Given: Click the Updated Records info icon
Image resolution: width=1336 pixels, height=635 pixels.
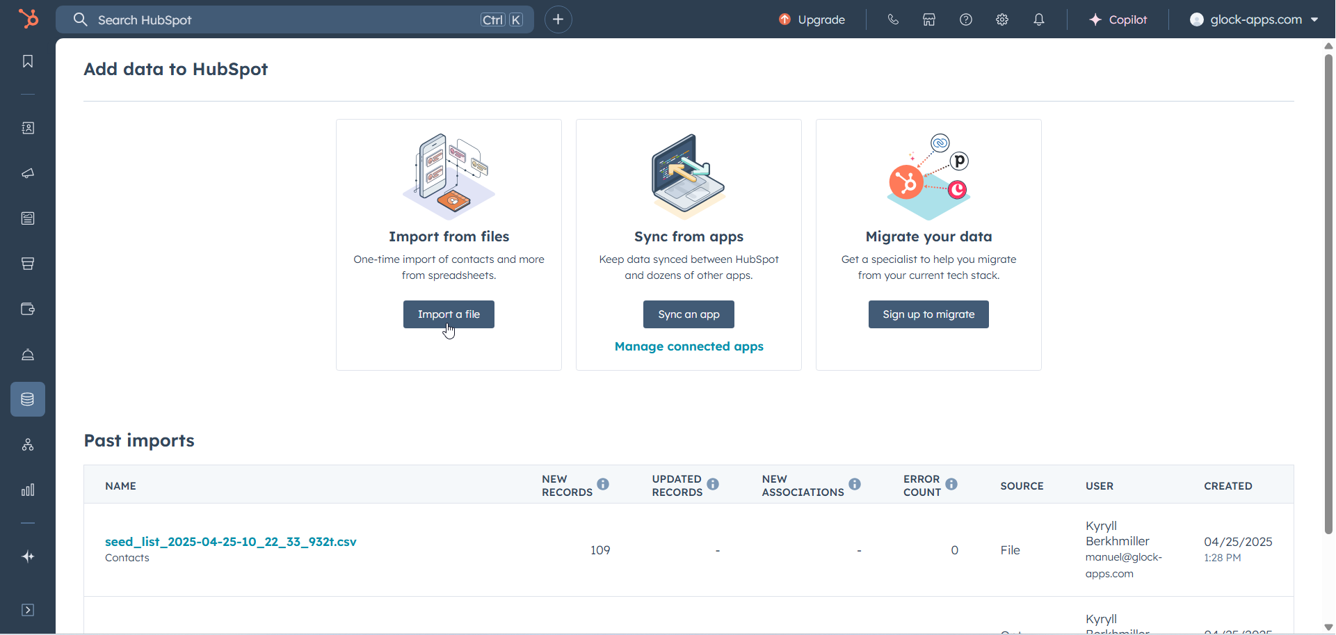Looking at the screenshot, I should [713, 484].
